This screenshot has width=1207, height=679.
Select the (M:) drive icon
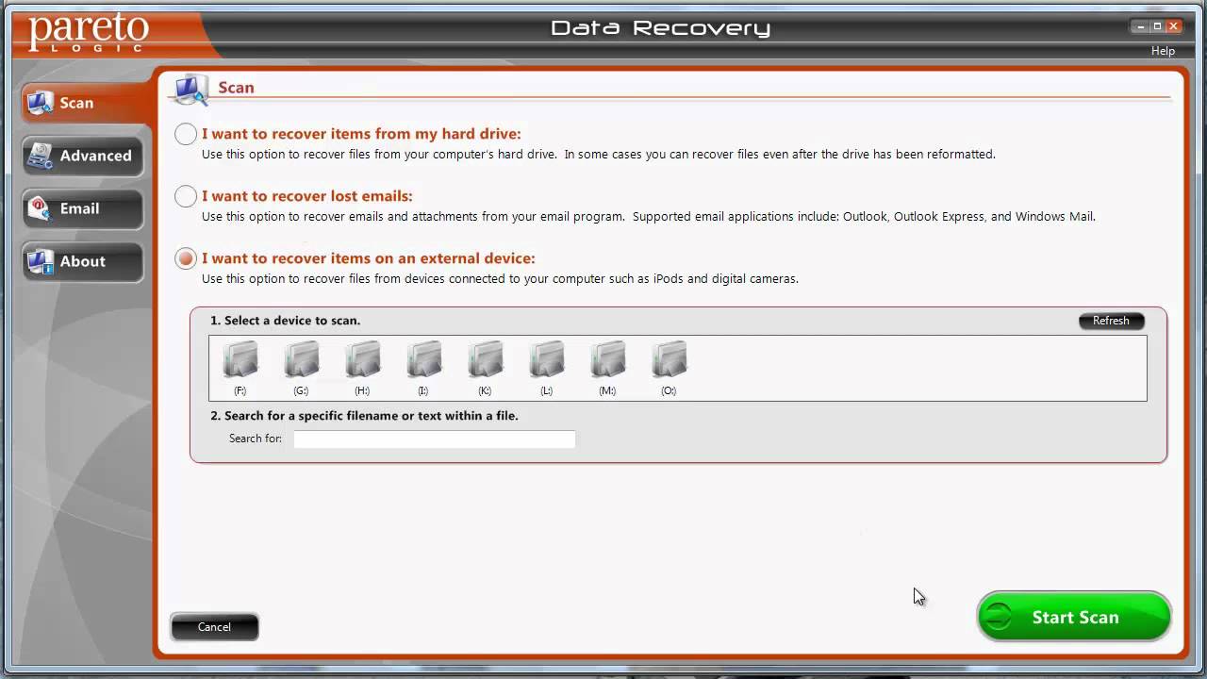607,368
